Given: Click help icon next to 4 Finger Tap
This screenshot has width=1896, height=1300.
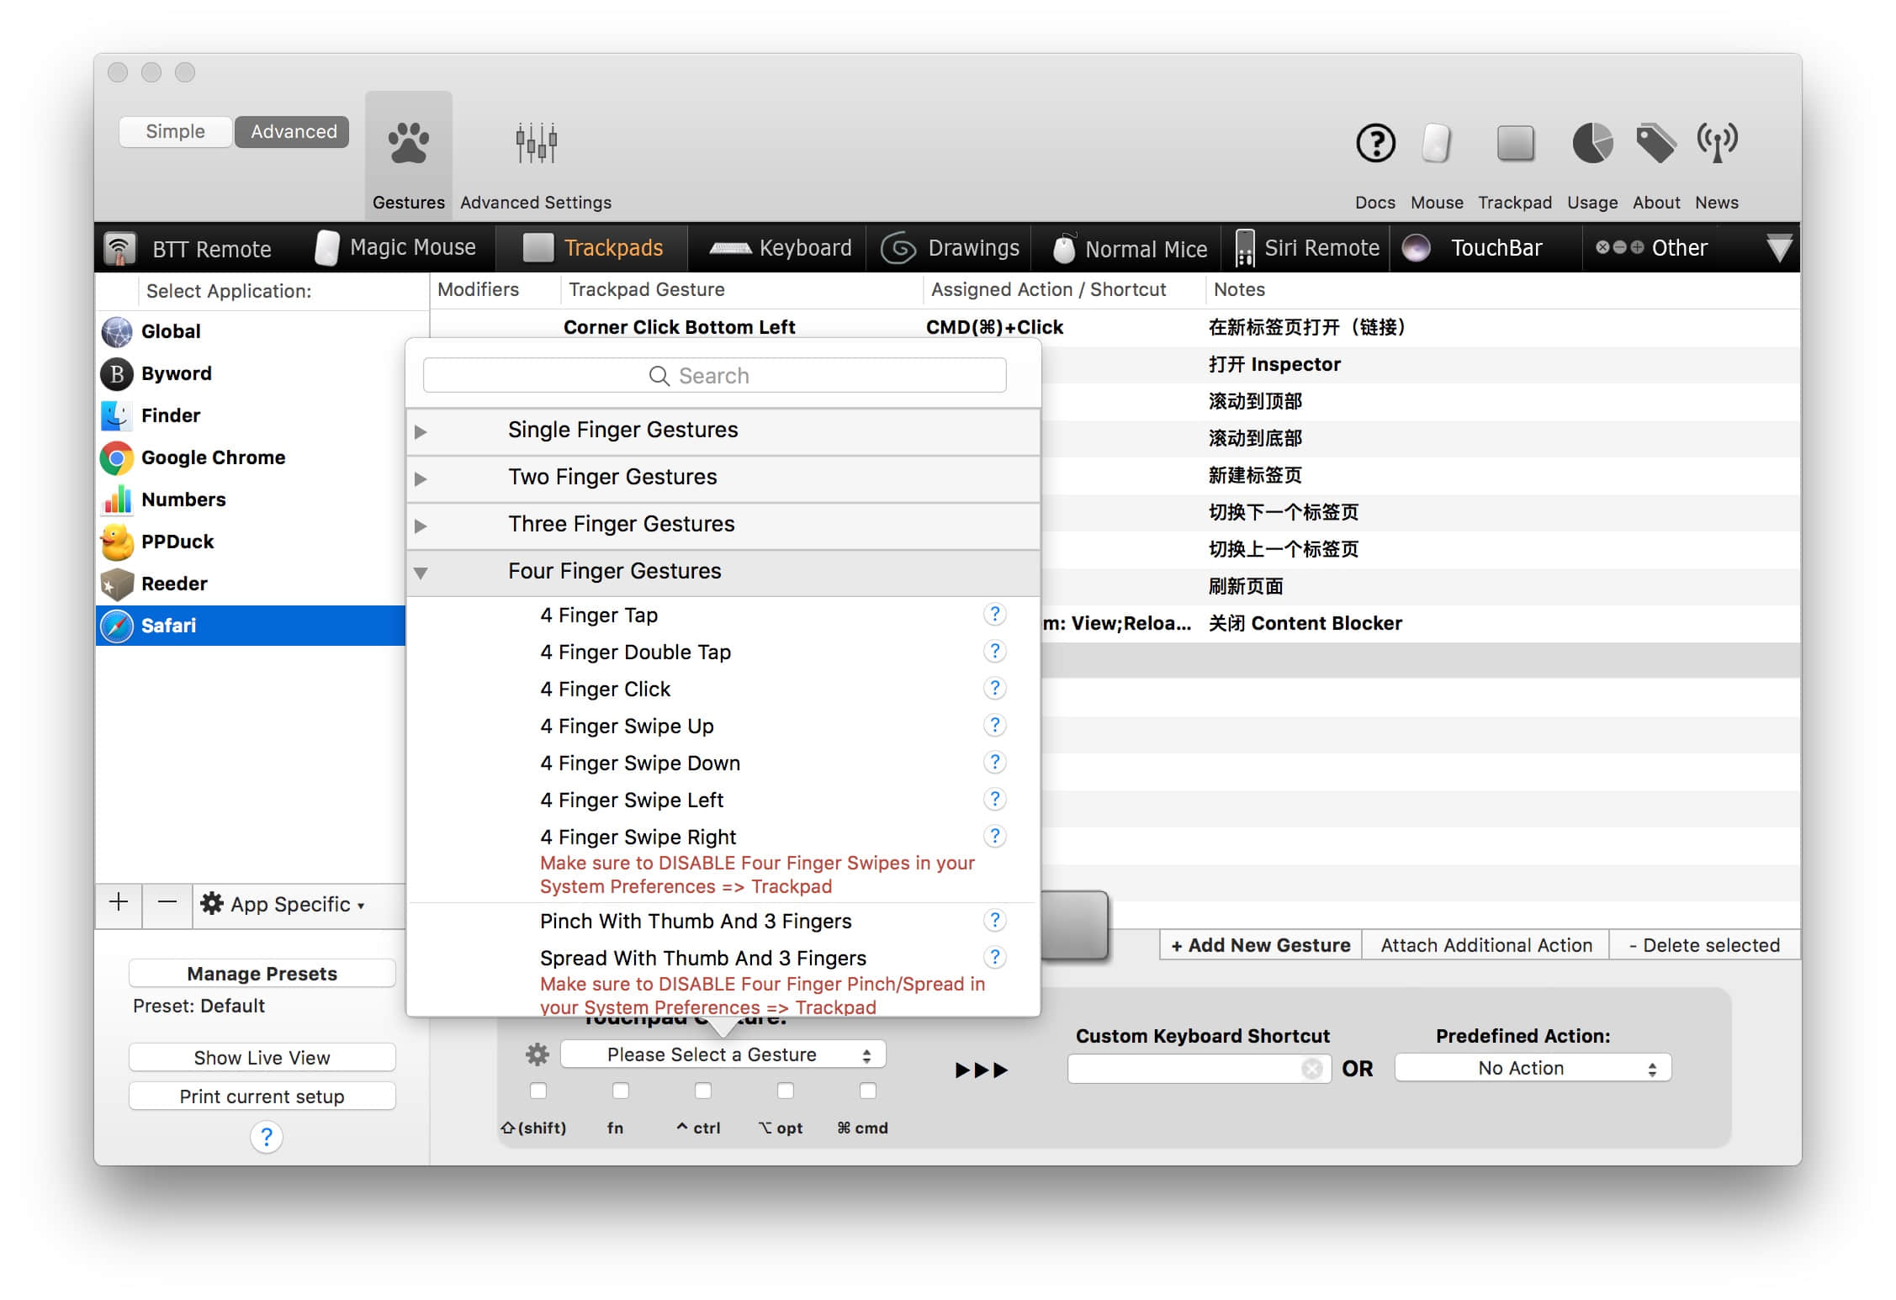Looking at the screenshot, I should (994, 615).
